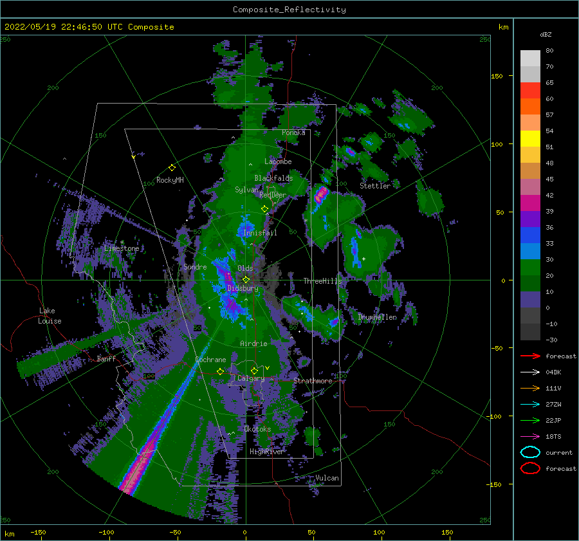This screenshot has height=541, width=579.
Task: Click the 04DK legend label
Action: coord(553,372)
